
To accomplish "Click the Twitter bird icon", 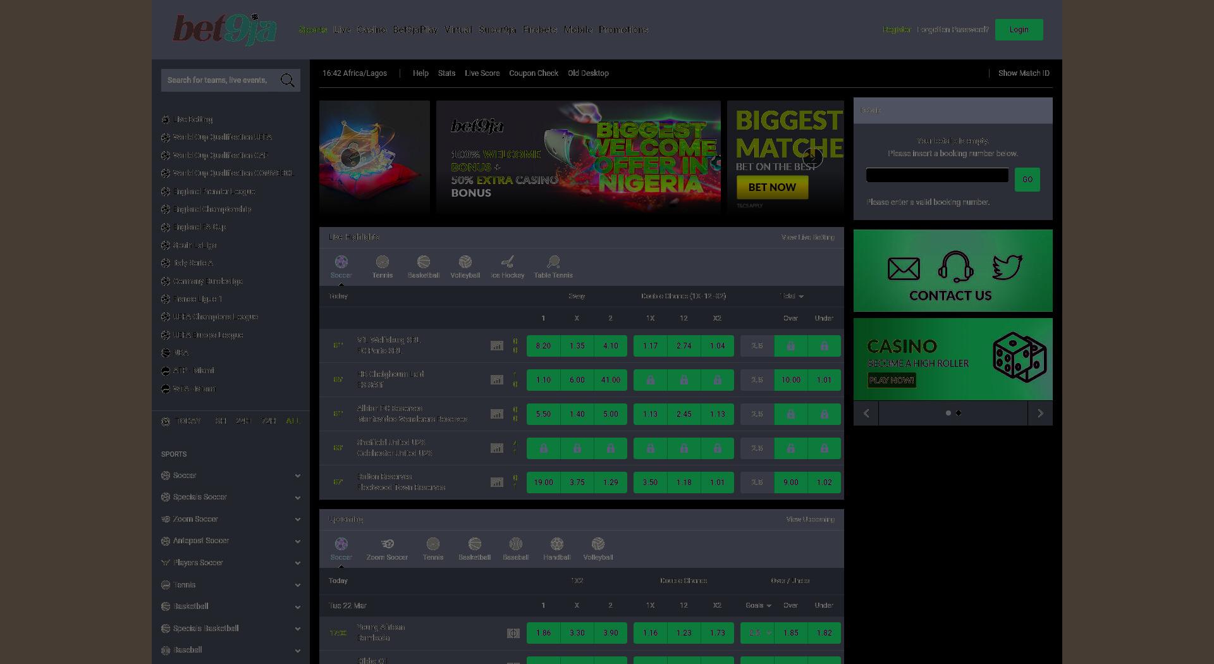I will tap(1007, 267).
